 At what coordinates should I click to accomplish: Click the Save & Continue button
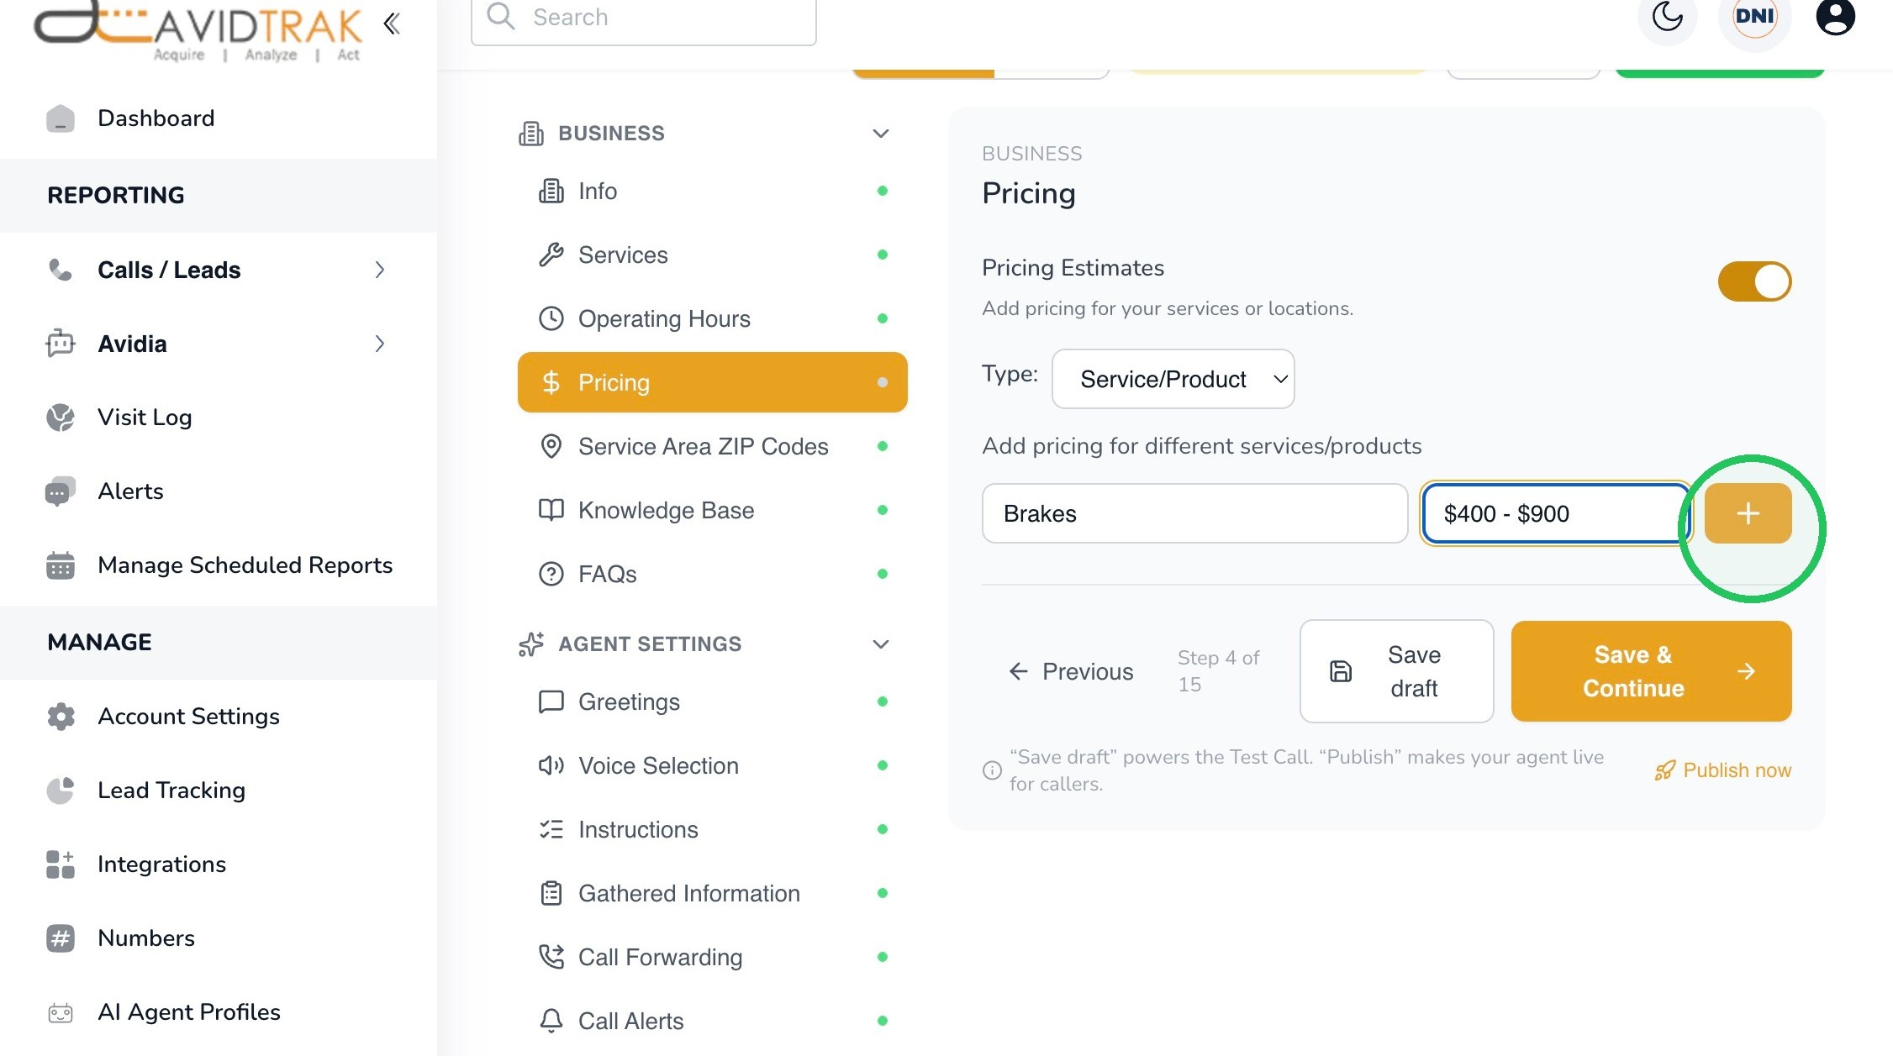pos(1651,671)
